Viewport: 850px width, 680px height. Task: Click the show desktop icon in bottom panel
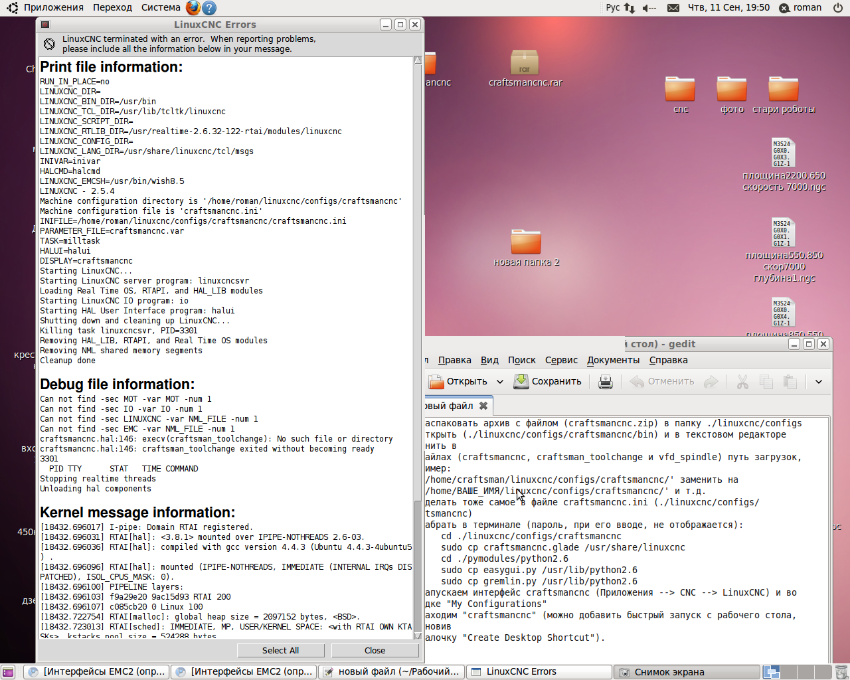(x=8, y=672)
